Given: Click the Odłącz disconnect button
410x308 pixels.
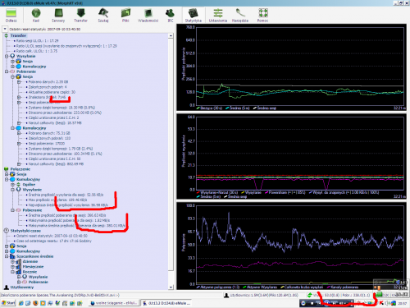Looking at the screenshot, I should [11, 15].
